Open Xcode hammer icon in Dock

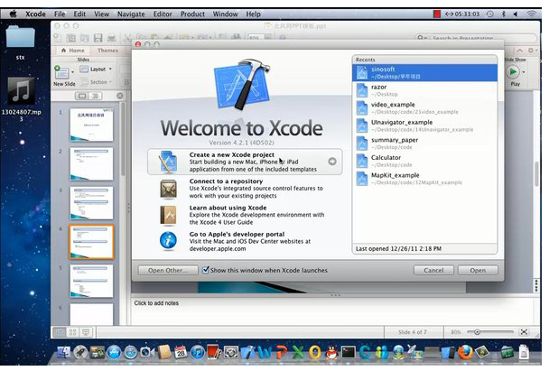click(248, 352)
